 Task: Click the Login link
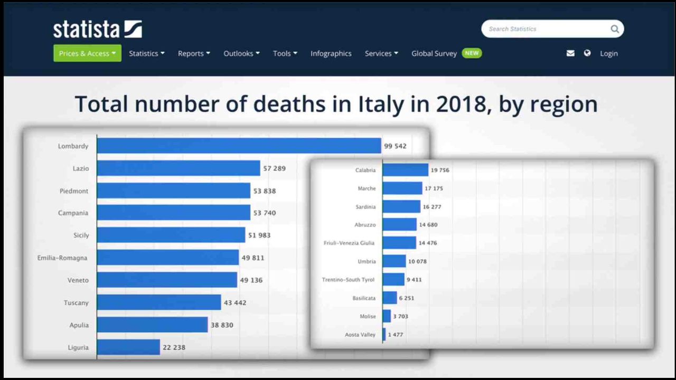608,53
